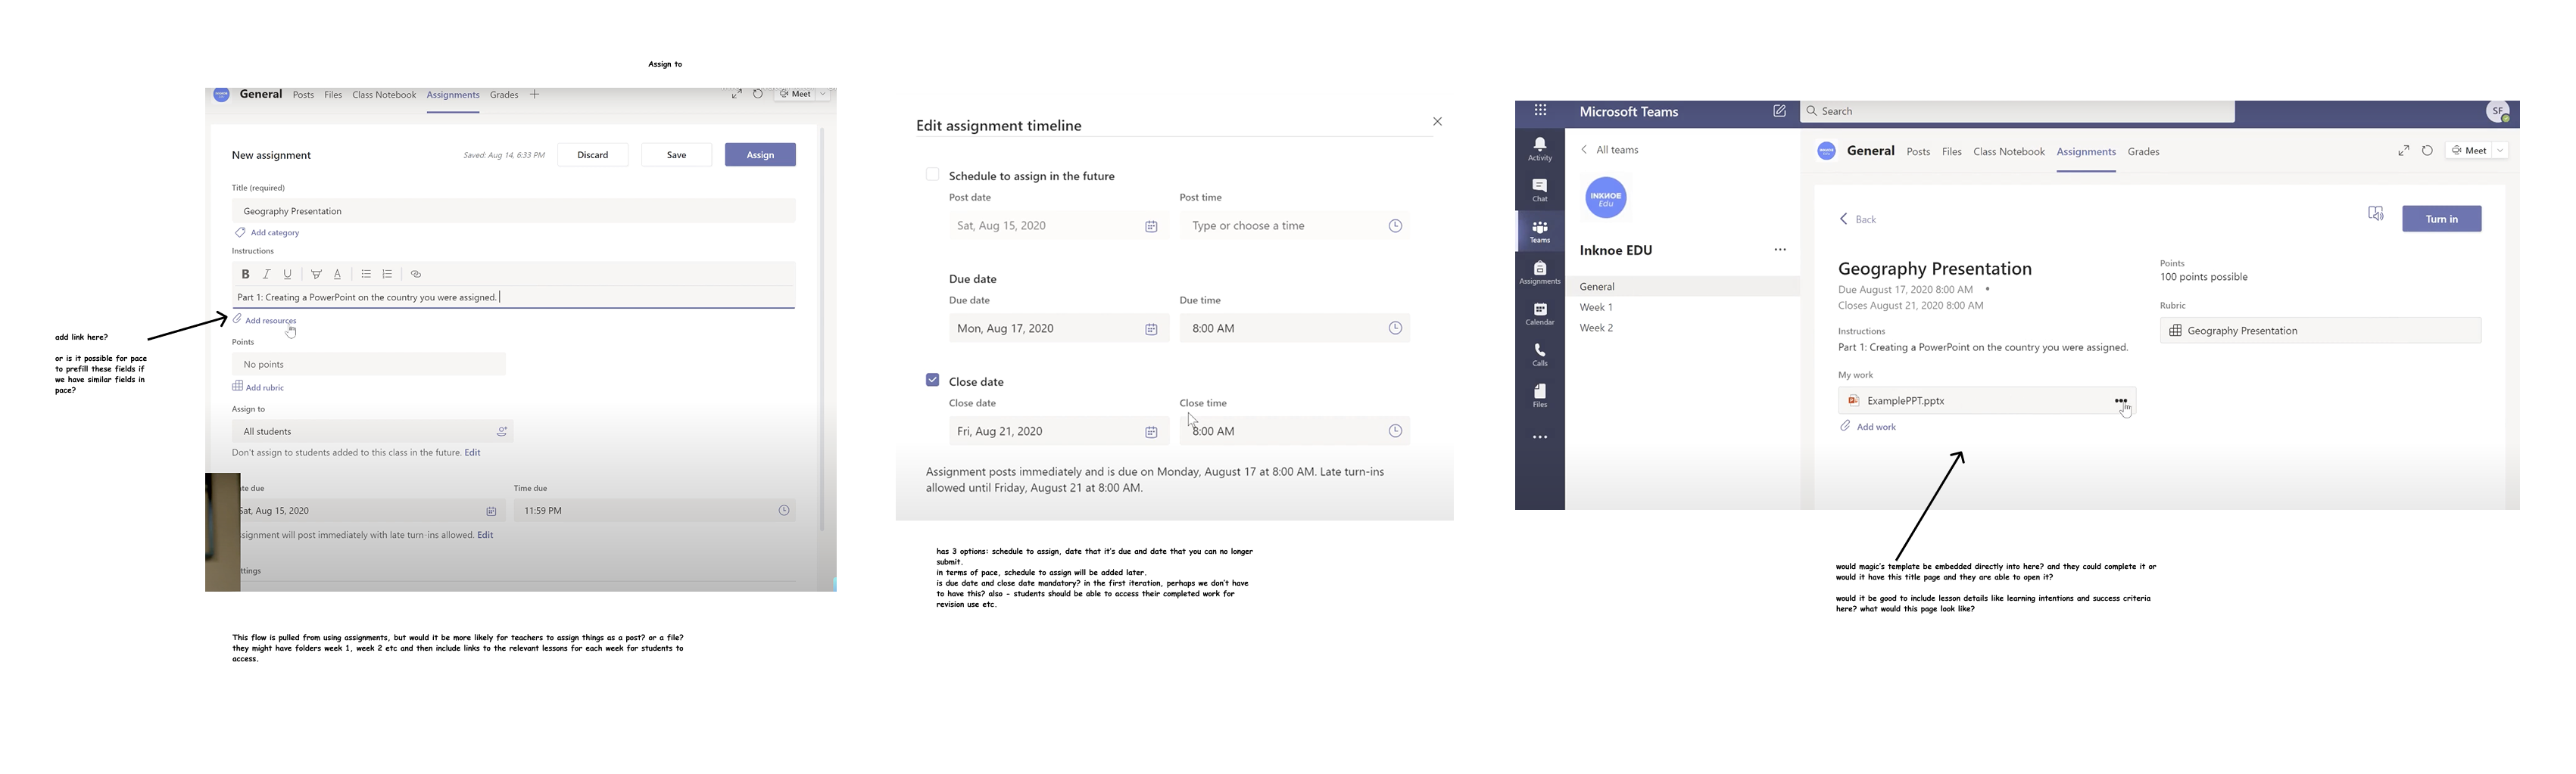
Task: Open the Calls icon in Teams sidebar
Action: pyautogui.click(x=1539, y=355)
